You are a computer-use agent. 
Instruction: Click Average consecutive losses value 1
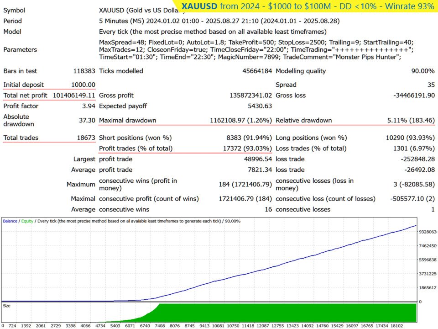[433, 209]
